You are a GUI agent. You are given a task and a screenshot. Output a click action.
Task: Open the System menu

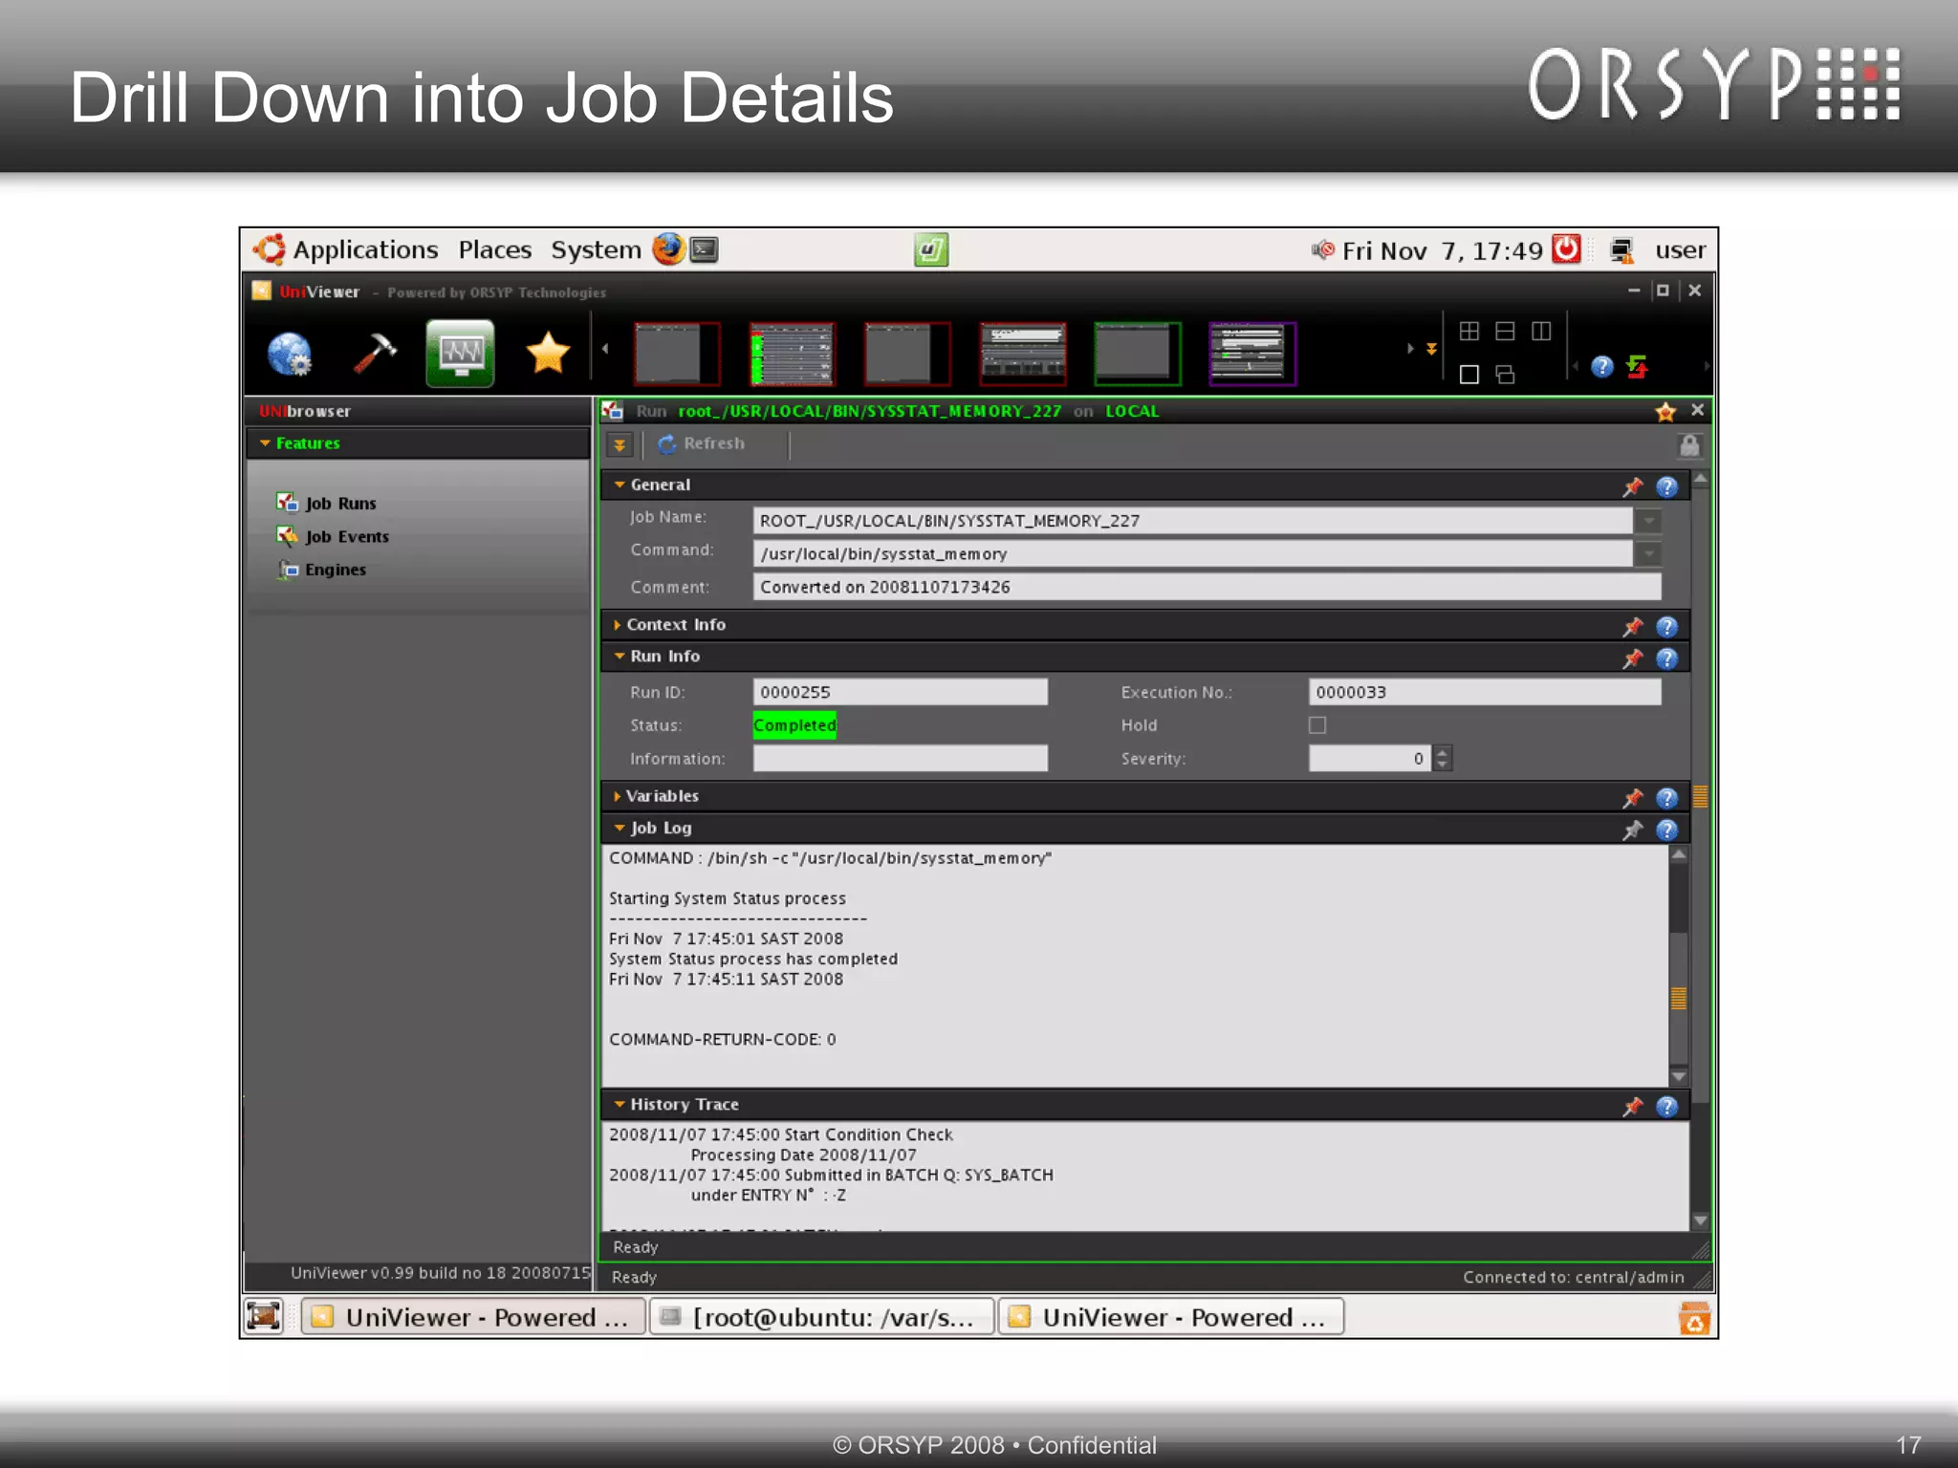point(596,249)
